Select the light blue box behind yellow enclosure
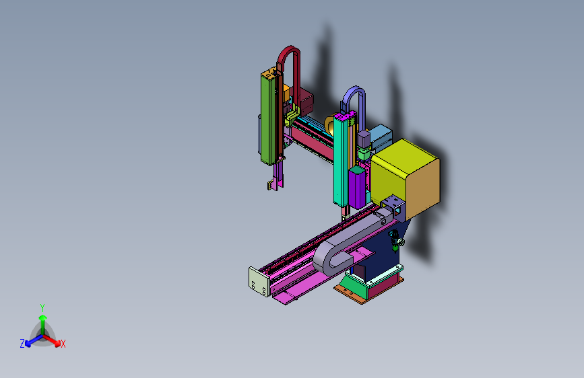Screen dimensions: 584x378 click(x=381, y=138)
